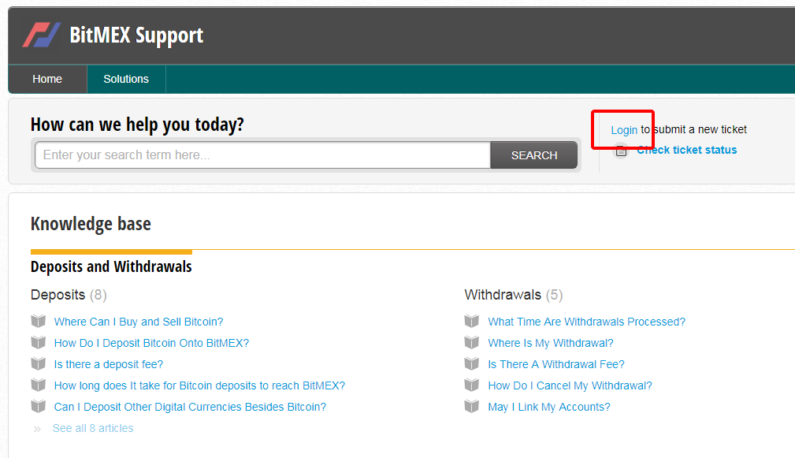Open 'Is there a deposit fee?' article
795x458 pixels.
click(x=109, y=364)
